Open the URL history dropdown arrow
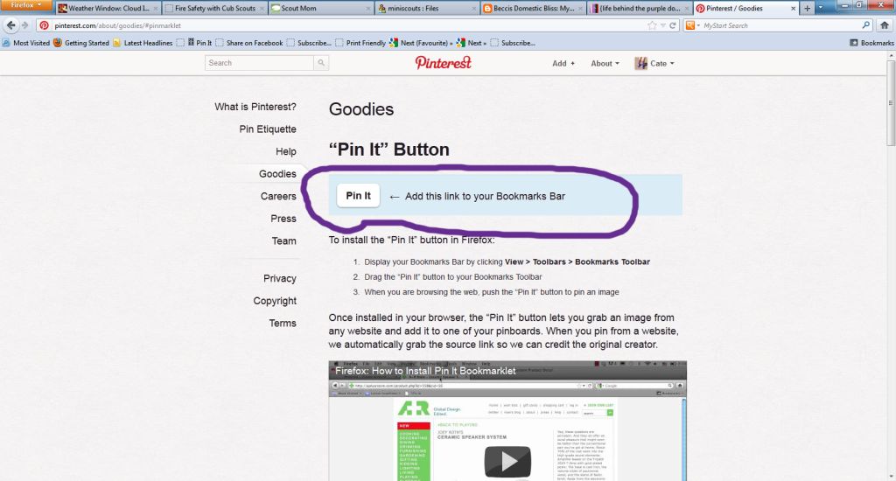Image resolution: width=896 pixels, height=481 pixels. pyautogui.click(x=663, y=25)
